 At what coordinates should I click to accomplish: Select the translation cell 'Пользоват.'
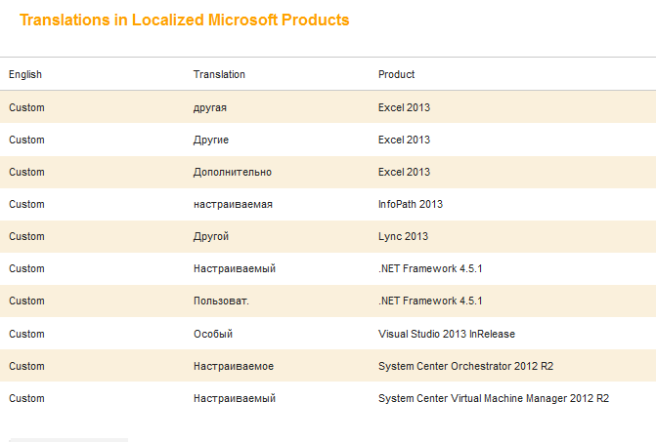click(221, 301)
